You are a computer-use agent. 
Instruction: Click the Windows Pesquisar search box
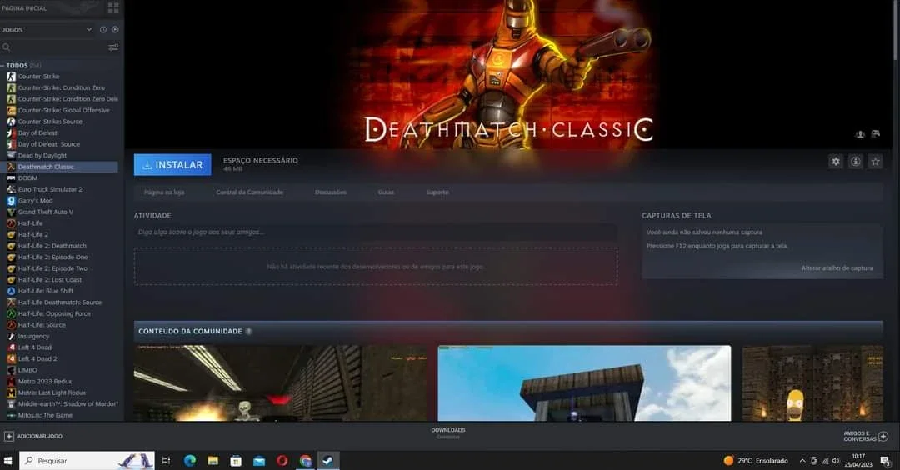[x=87, y=460]
